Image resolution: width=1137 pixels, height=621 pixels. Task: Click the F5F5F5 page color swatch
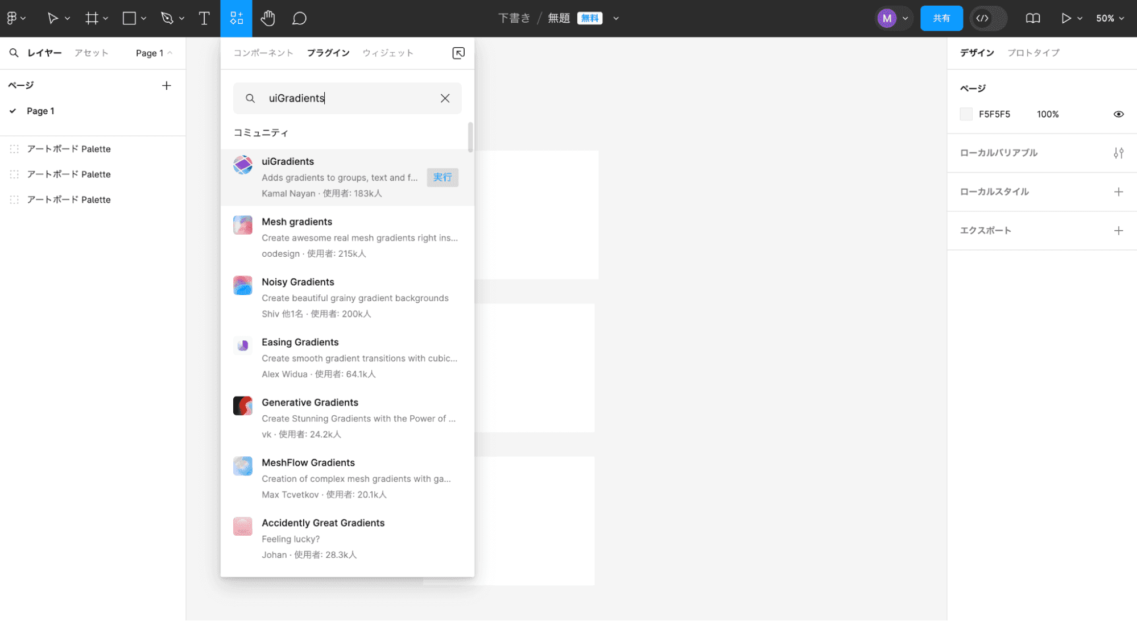(966, 114)
